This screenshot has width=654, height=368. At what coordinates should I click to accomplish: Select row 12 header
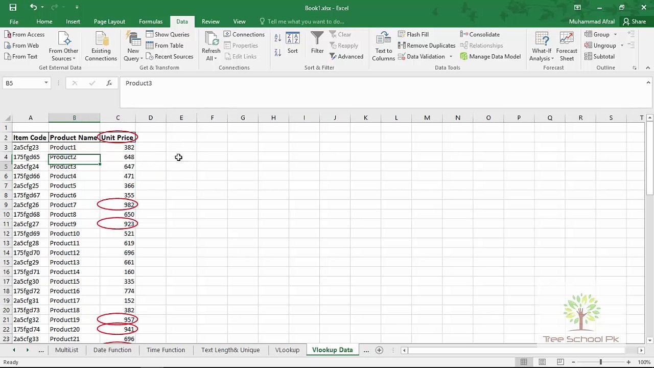[x=6, y=234]
